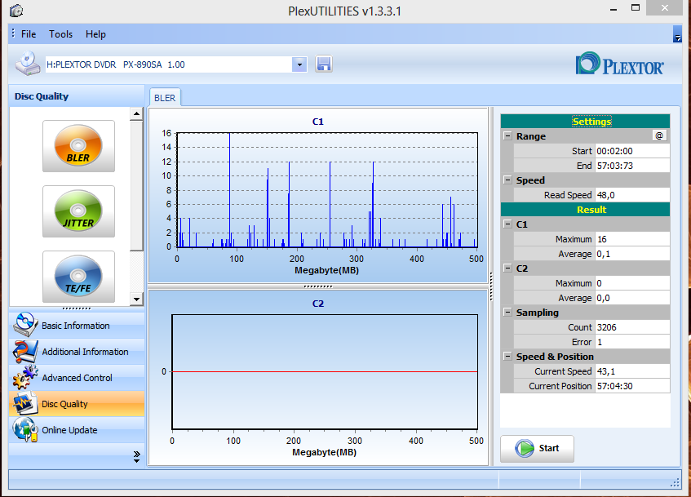The height and width of the screenshot is (497, 691).
Task: Open Basic Information section
Action: [77, 326]
